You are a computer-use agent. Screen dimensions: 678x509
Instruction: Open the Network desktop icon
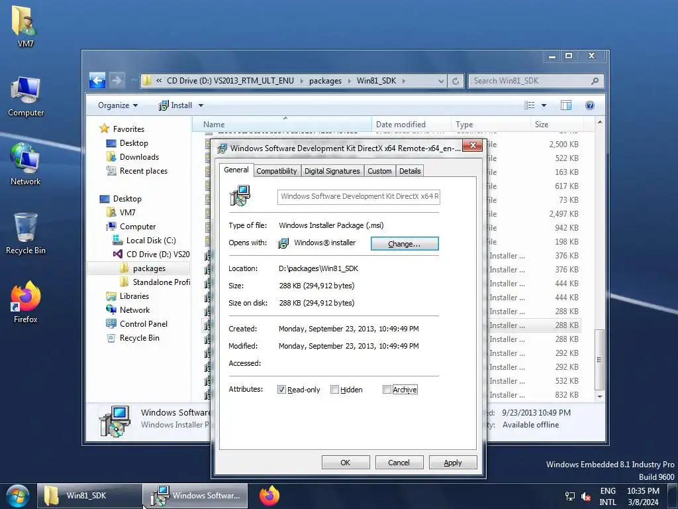tap(26, 164)
